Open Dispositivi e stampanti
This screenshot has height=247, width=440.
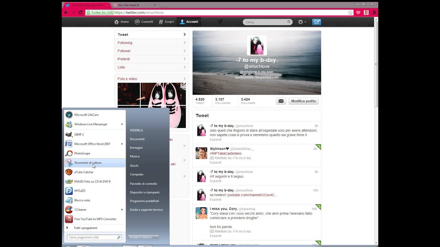tap(145, 192)
